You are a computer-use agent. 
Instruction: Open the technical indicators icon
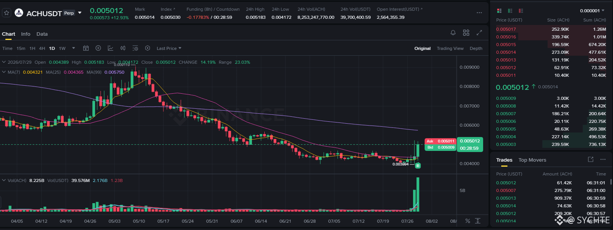tap(111, 48)
